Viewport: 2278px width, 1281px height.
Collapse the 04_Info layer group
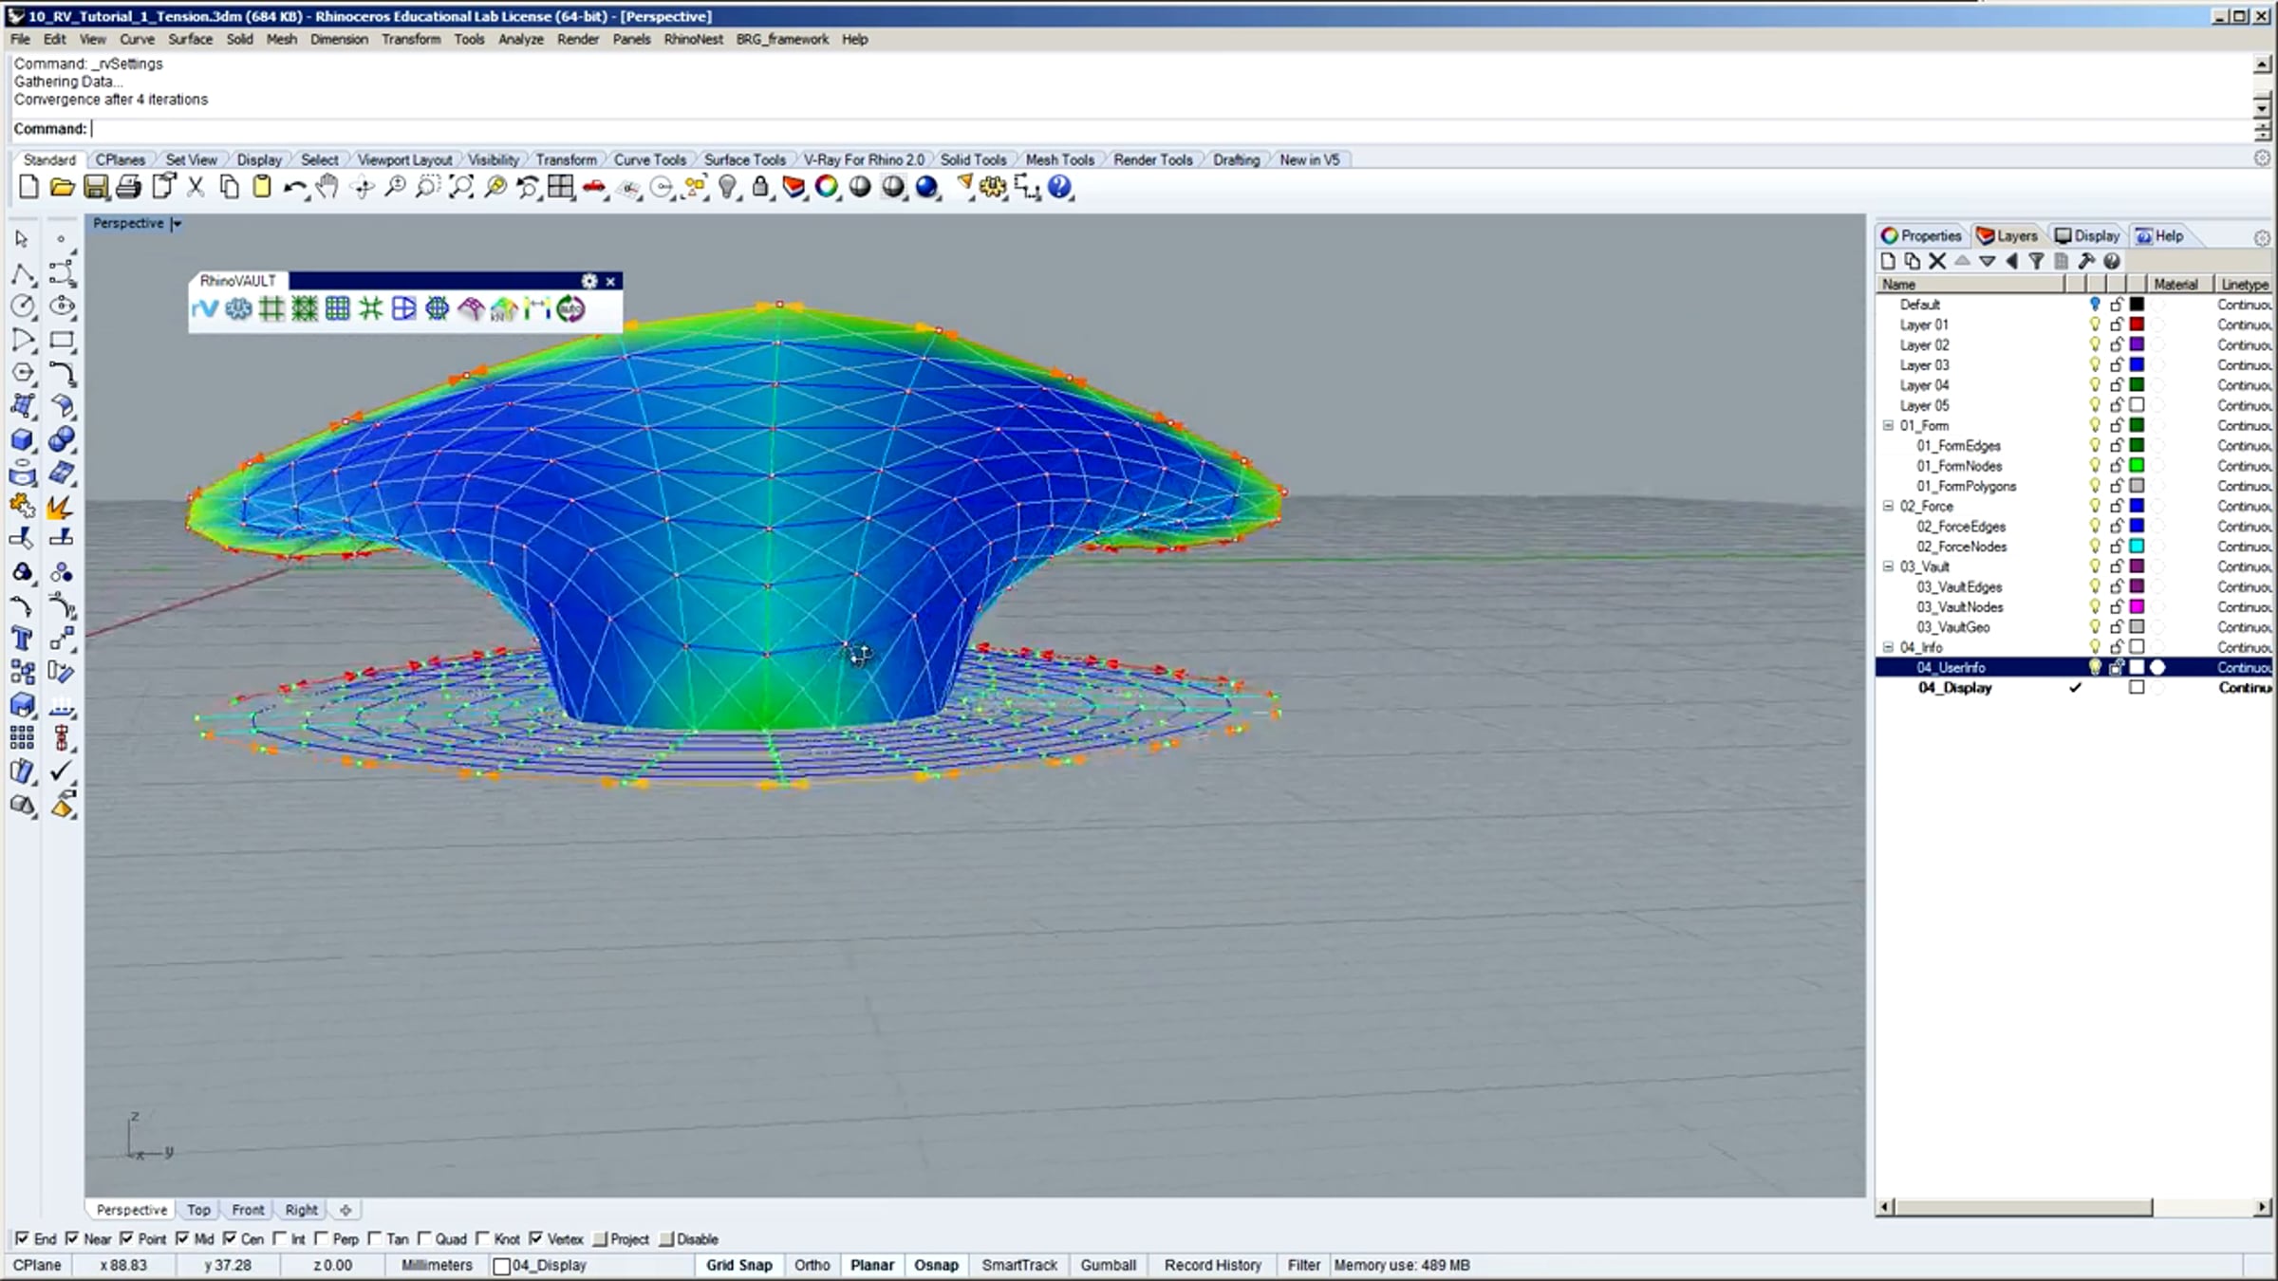(x=1888, y=647)
